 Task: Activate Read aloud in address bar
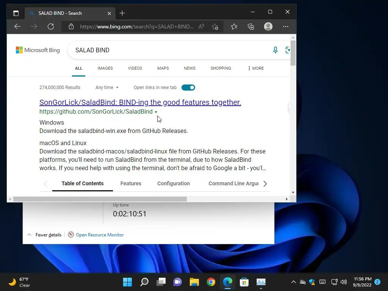coord(201,27)
